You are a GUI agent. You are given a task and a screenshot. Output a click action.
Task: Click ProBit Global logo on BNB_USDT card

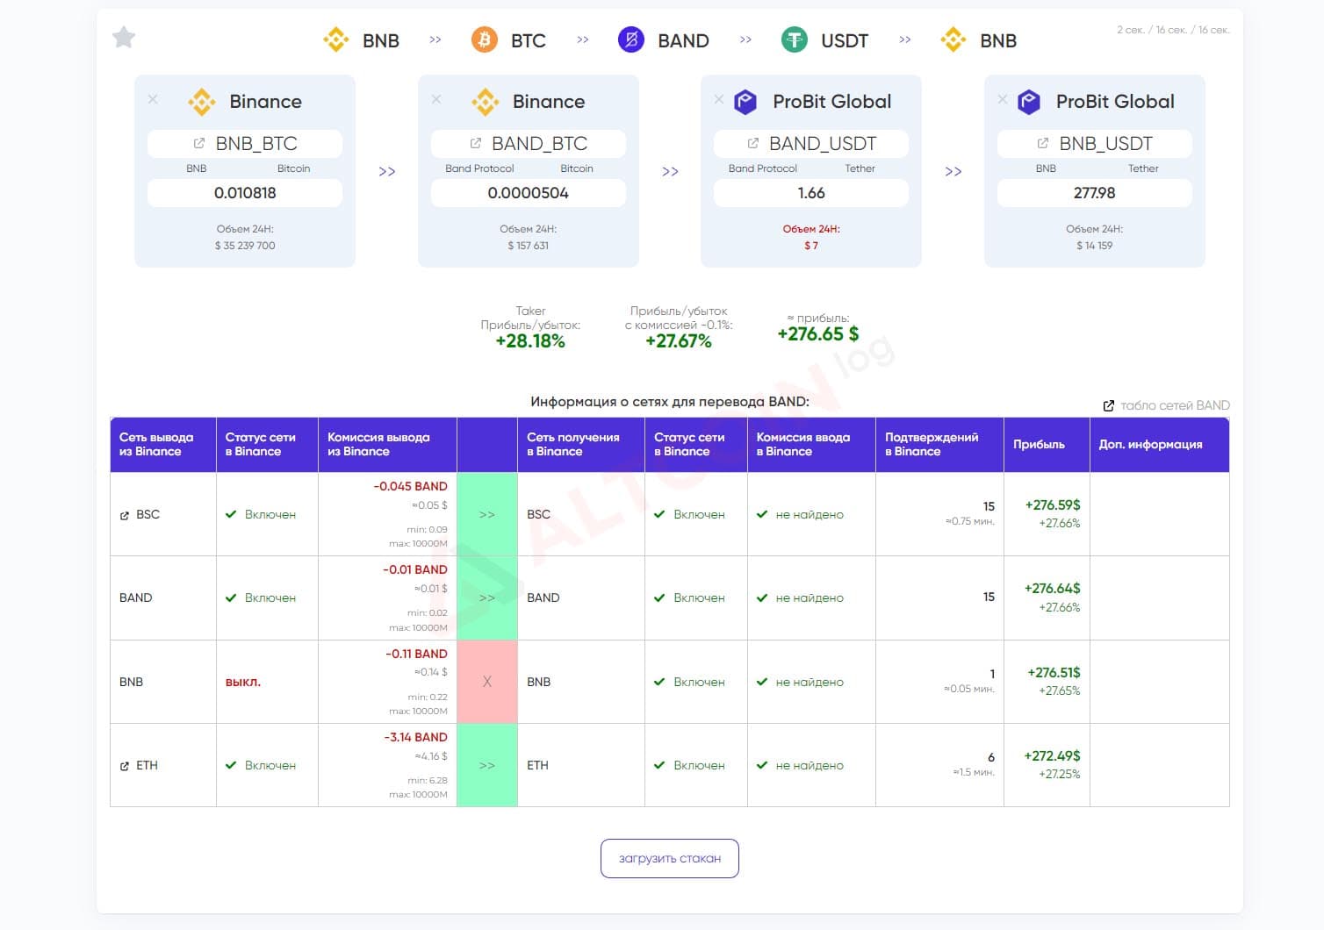1029,102
